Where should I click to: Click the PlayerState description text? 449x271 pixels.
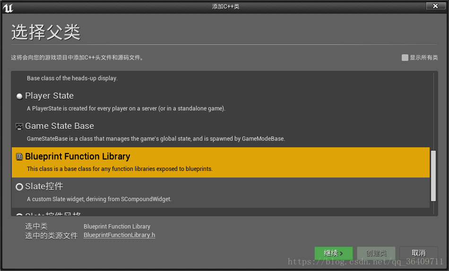pos(126,109)
